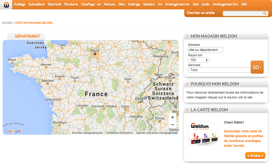Open the Eclairage menu
Screen dimensions: 272x163
[x=134, y=4]
